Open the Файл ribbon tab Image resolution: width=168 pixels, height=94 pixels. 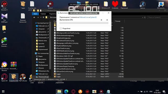(35, 14)
